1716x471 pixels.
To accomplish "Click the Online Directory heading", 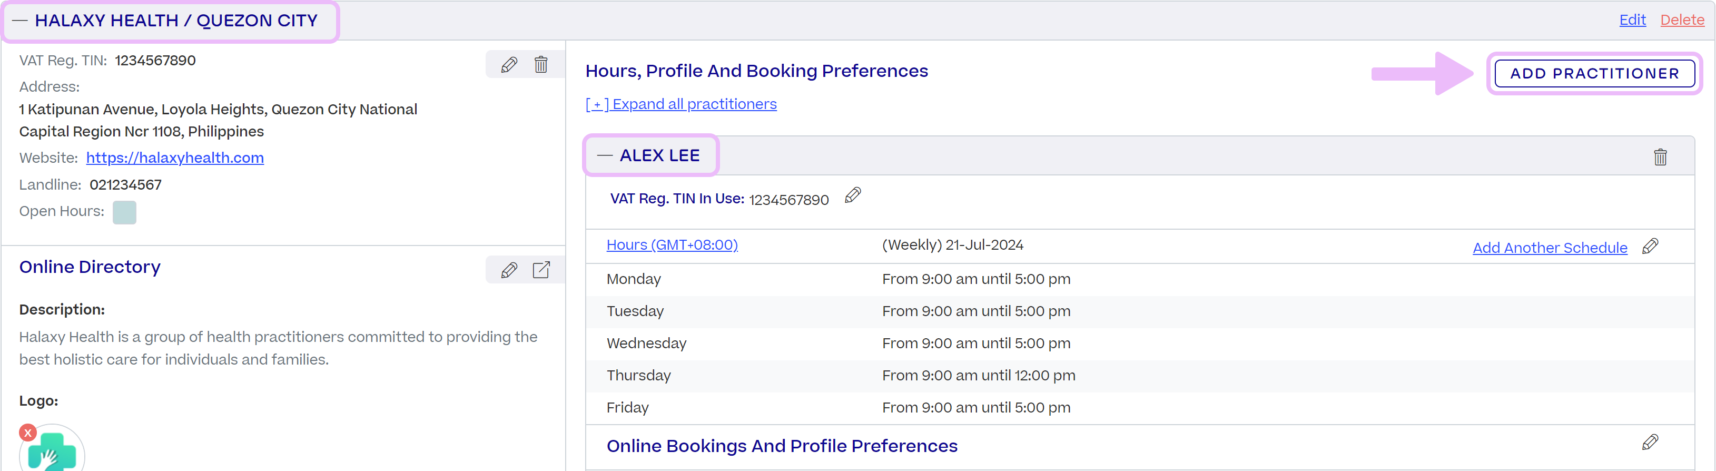I will (x=90, y=267).
